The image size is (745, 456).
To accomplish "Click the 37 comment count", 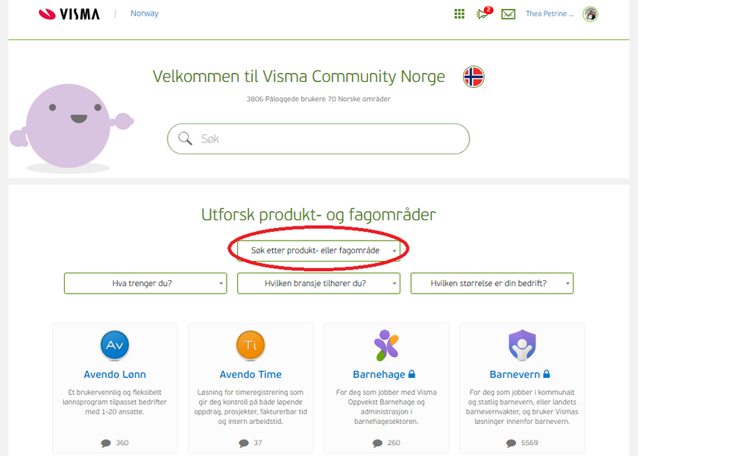I will 257,443.
